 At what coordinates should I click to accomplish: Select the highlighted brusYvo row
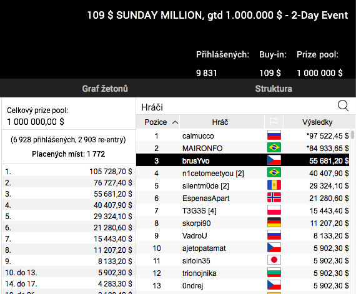click(242, 161)
